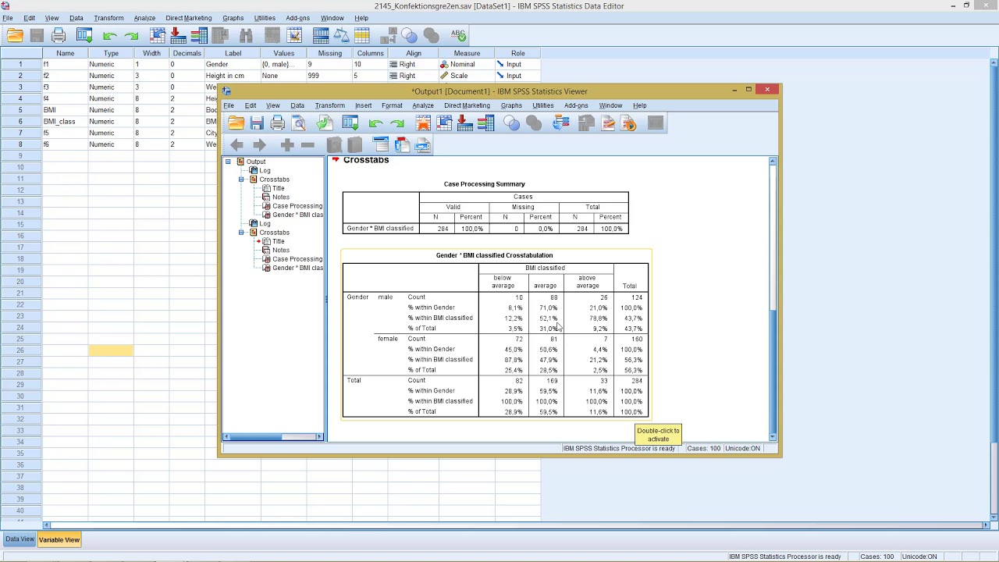999x562 pixels.
Task: Open output file in Viewer toolbar
Action: pyautogui.click(x=236, y=123)
